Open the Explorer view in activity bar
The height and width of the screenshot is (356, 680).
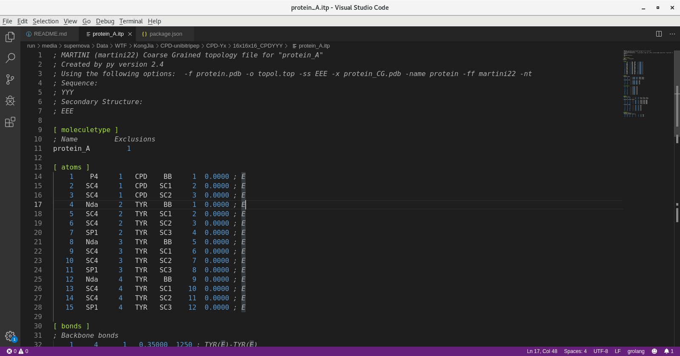(10, 37)
